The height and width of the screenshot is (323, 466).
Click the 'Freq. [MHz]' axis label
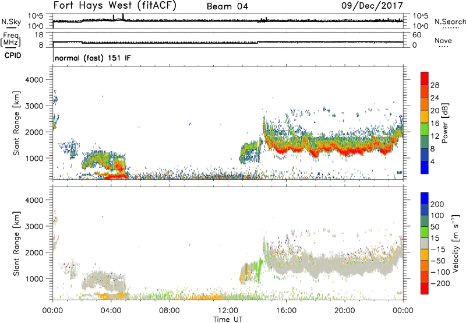click(11, 39)
